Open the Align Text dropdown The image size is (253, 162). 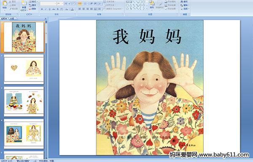pos(110,5)
